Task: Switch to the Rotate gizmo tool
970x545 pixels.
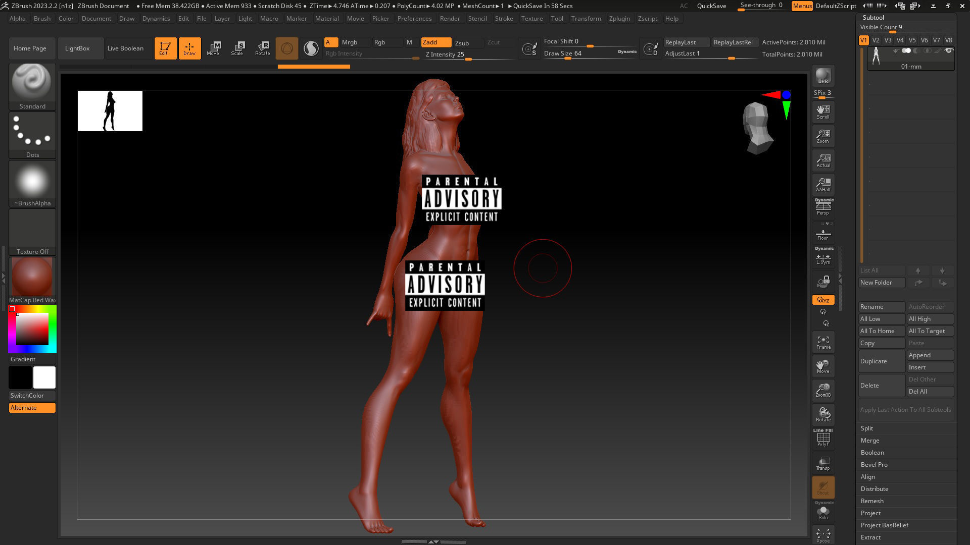Action: tap(262, 48)
